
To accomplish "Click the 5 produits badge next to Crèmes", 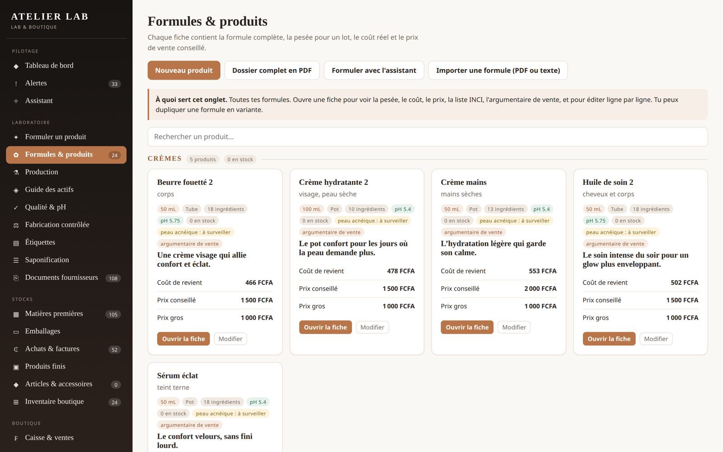I will 203,160.
